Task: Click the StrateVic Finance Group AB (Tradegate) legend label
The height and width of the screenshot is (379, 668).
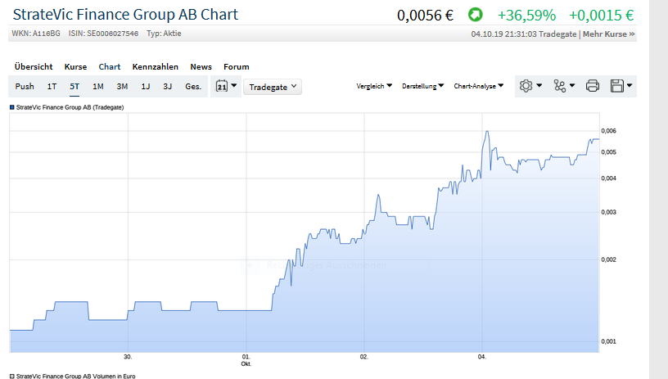Action: pos(70,107)
